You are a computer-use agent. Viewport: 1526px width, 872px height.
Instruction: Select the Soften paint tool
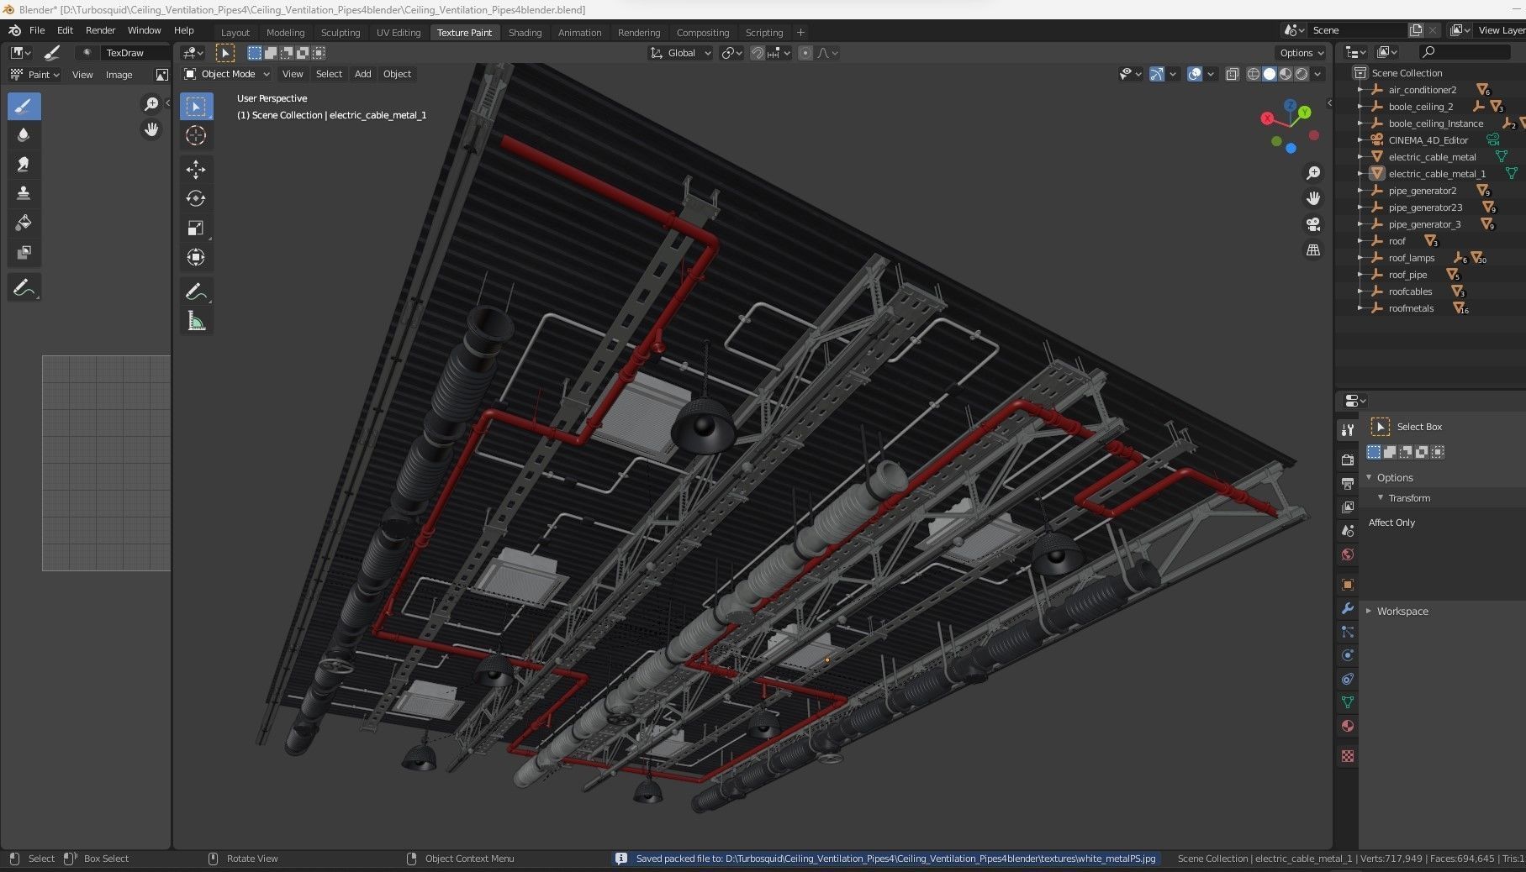coord(24,134)
